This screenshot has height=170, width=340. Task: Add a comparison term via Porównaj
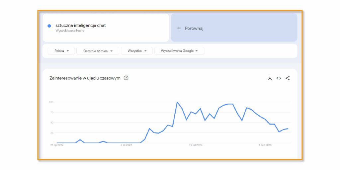tap(234, 28)
